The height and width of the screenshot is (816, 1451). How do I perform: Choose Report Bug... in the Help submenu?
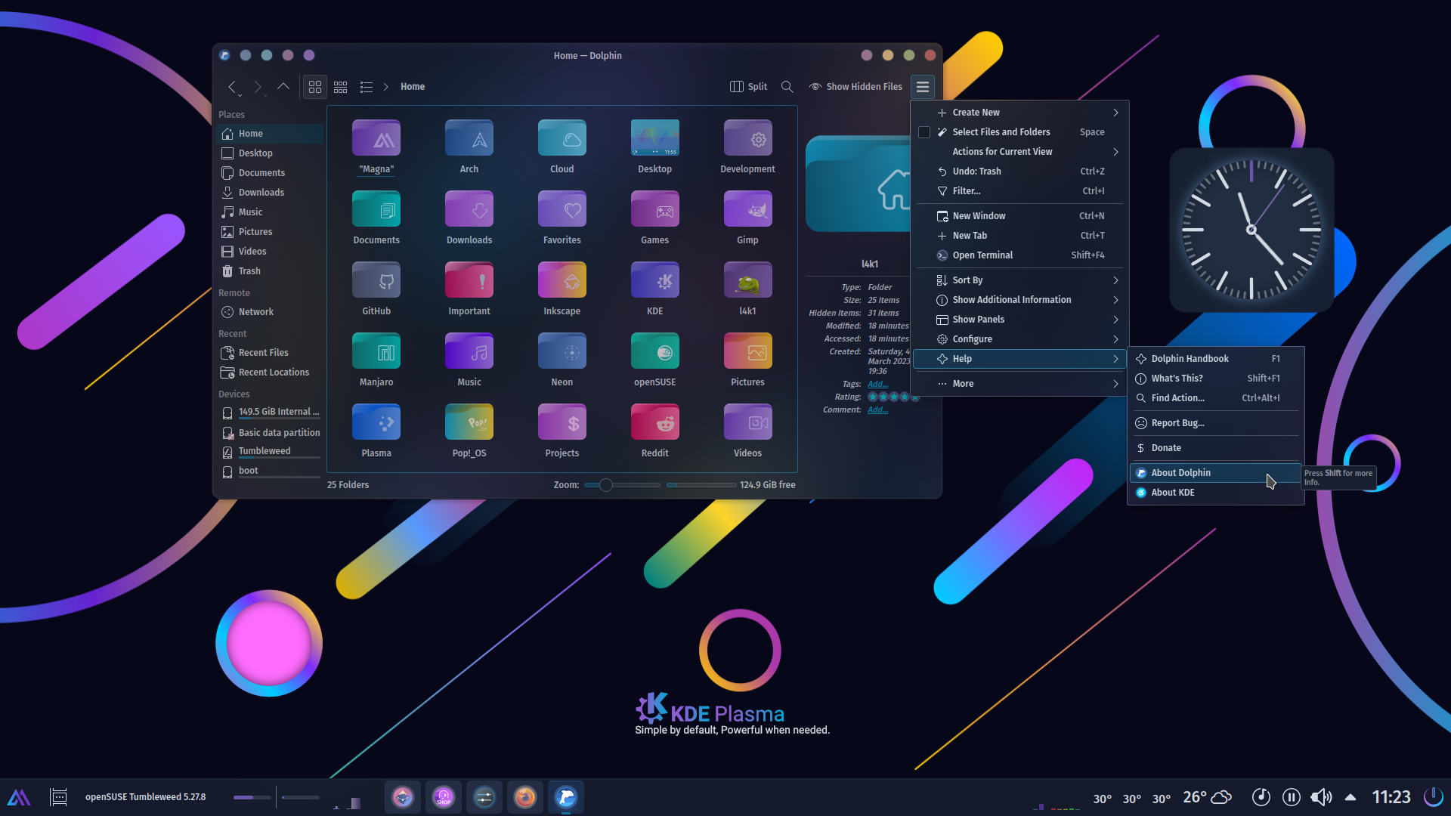point(1215,423)
